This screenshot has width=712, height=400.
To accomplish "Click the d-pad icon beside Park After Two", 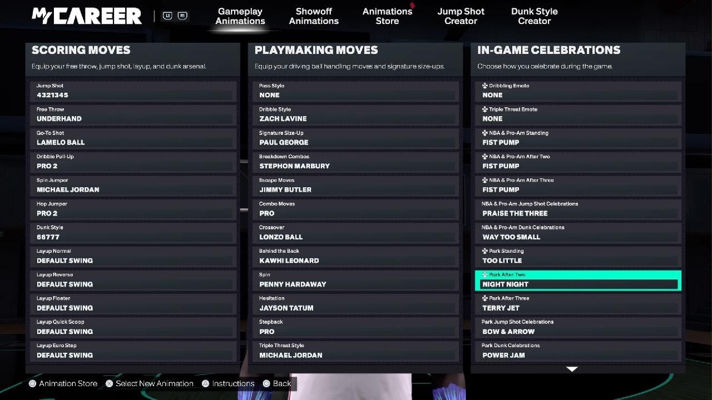I will (484, 275).
